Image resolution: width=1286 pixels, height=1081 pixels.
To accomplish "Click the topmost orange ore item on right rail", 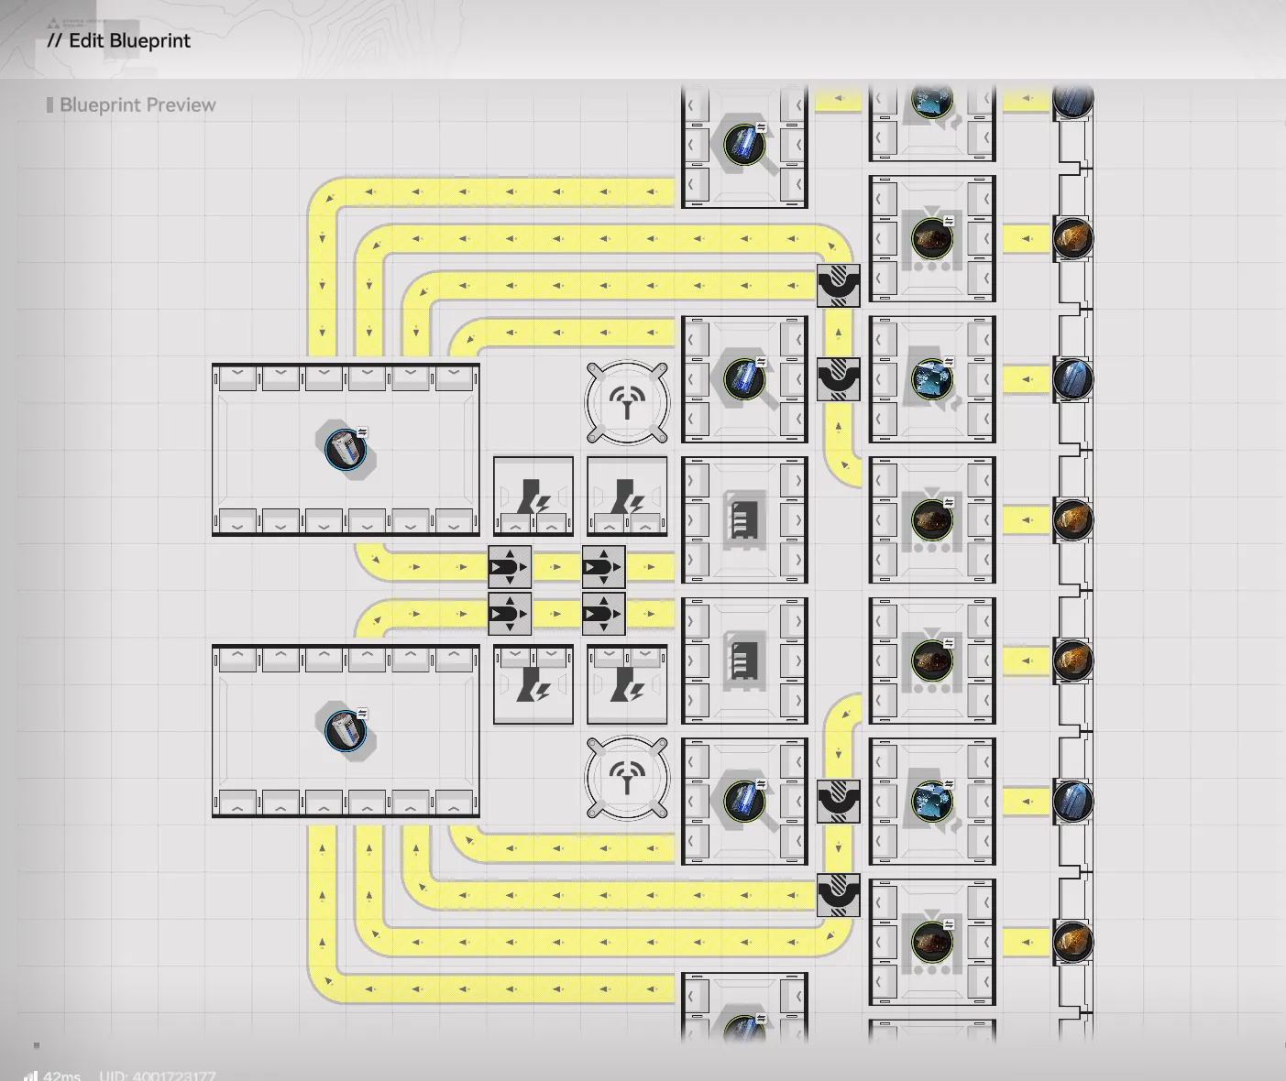I will [1072, 238].
